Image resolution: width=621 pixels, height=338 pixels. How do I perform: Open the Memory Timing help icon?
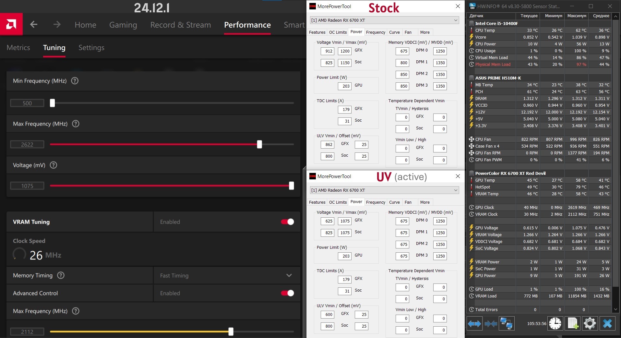(61, 275)
